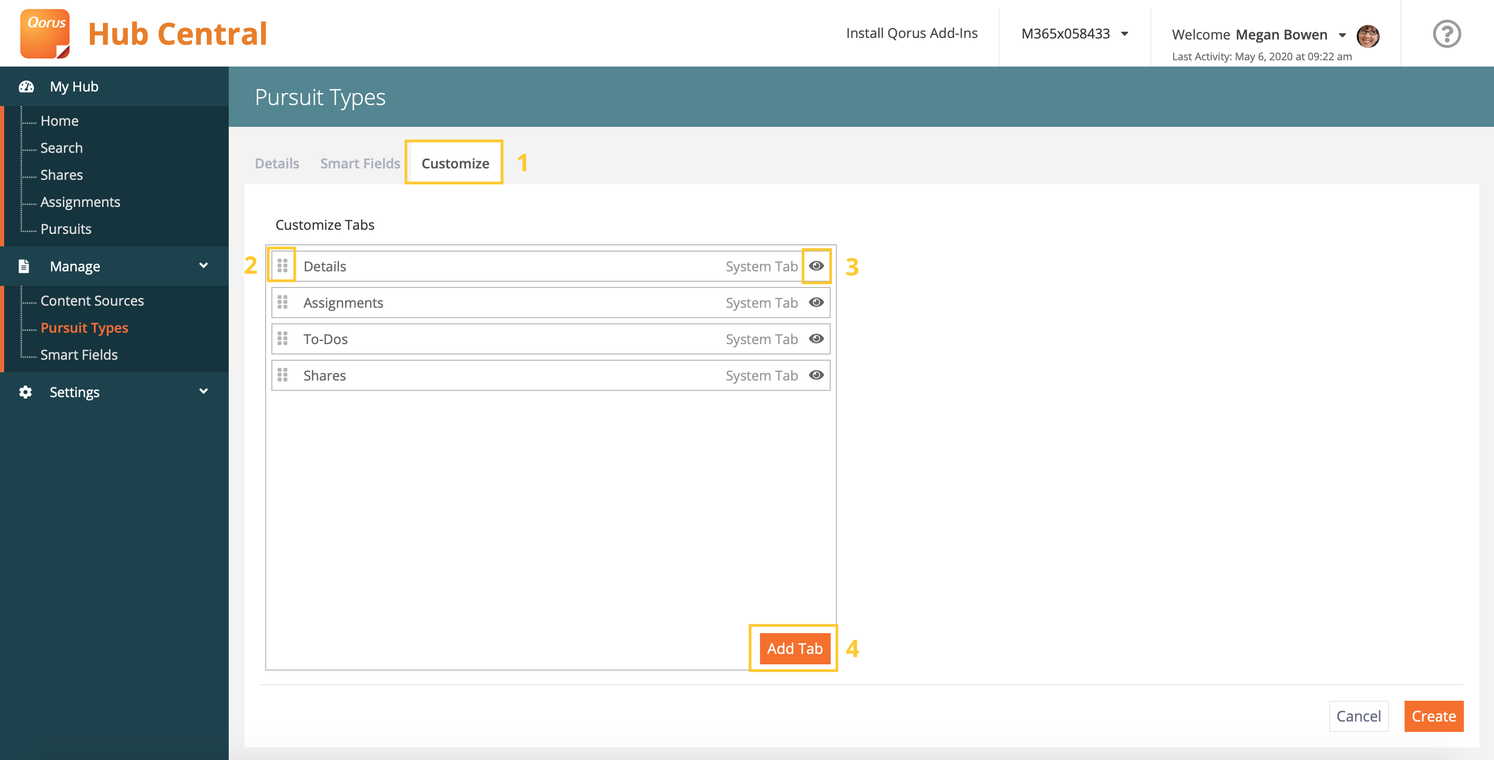Select the Customize tab

pos(455,164)
